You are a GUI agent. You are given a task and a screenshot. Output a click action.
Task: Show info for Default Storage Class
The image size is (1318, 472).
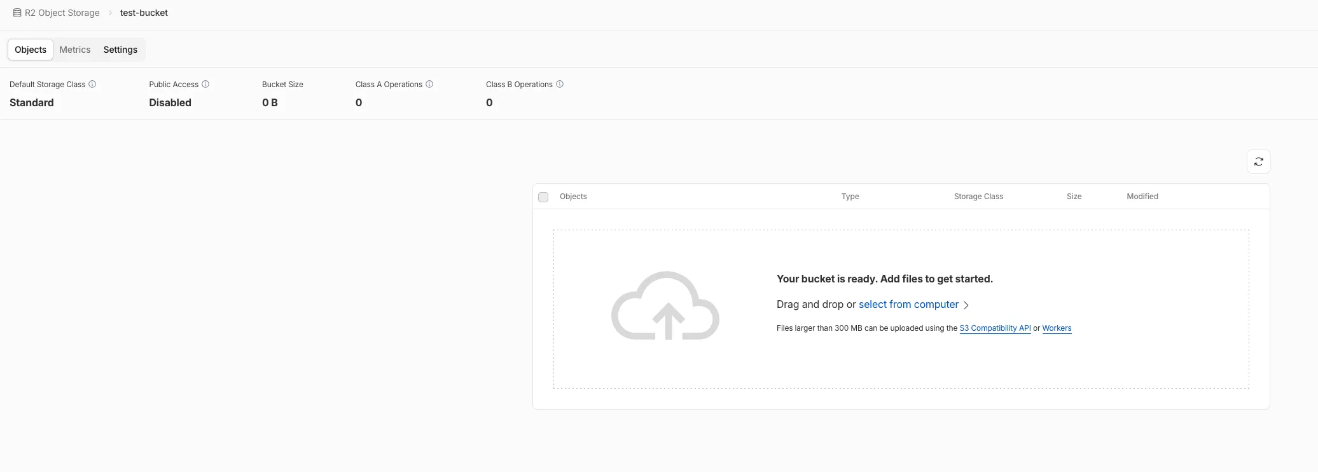(x=92, y=84)
